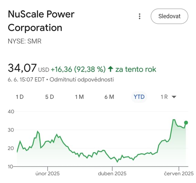Expand the 1 R range dropdown arrow

(x=174, y=97)
